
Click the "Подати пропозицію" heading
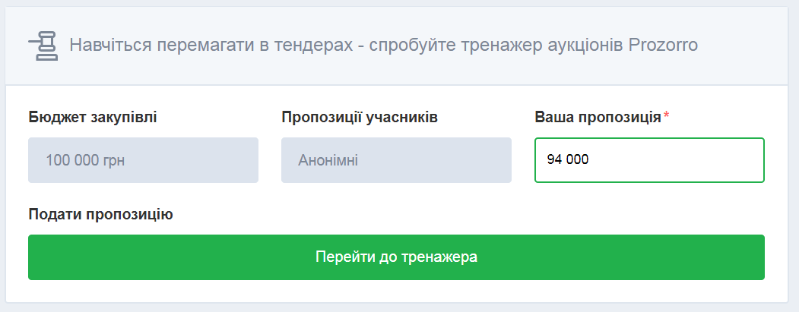pyautogui.click(x=100, y=214)
